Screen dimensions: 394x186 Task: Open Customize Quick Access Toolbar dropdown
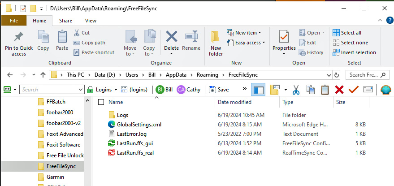41,9
